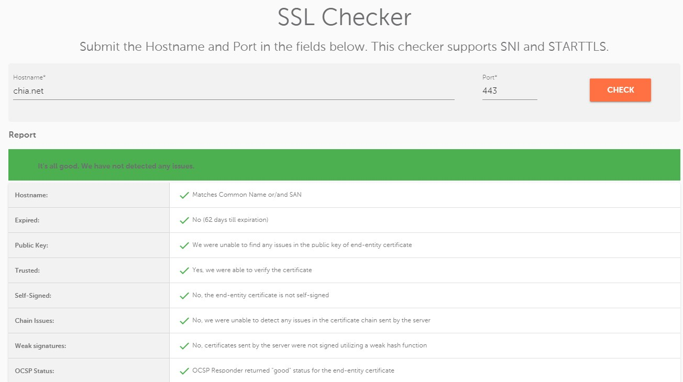Click the "Submit the Hostname and Port" instruction text
Viewport: 683px width, 382px height.
click(x=344, y=47)
